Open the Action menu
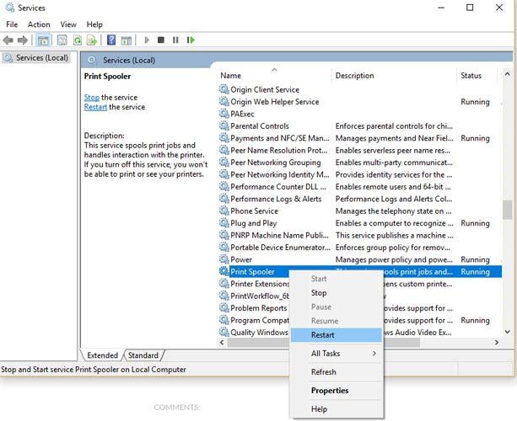 pos(39,24)
